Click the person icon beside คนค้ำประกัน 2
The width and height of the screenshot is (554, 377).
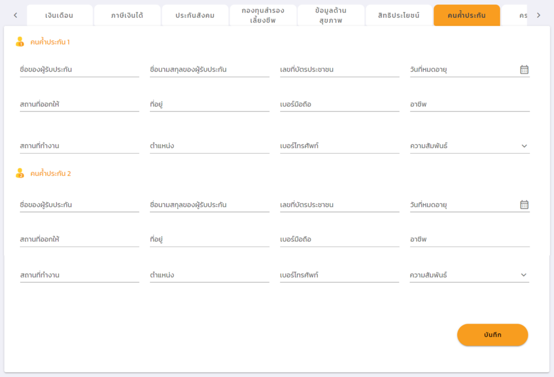click(x=20, y=174)
